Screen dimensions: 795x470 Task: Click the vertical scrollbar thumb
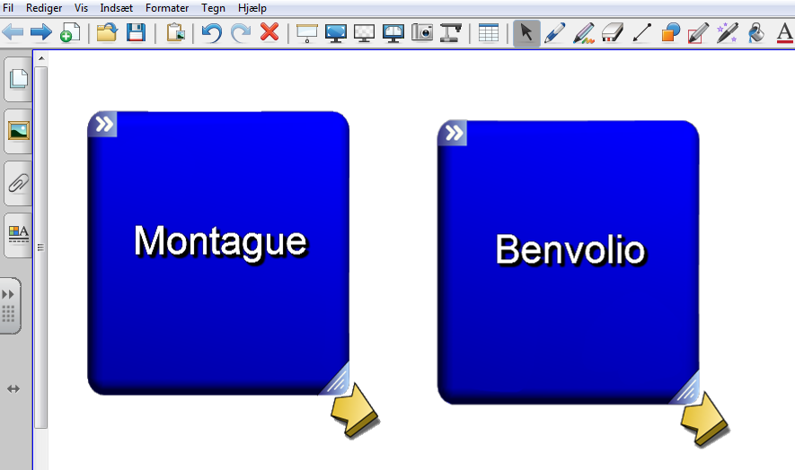click(x=41, y=248)
